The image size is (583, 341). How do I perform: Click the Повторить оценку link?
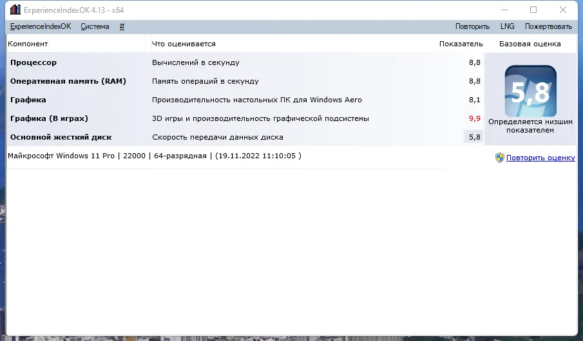(540, 158)
